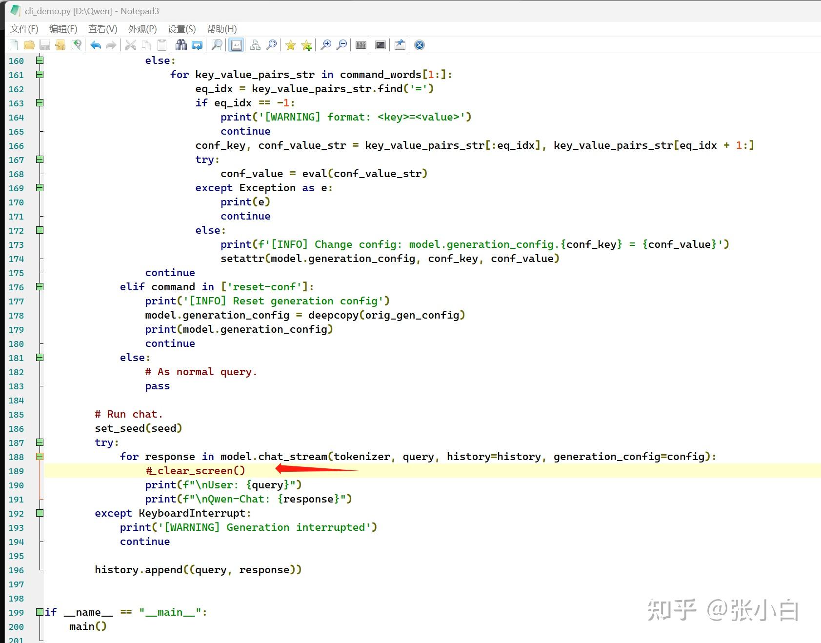Click line number 189 in the margin

click(x=16, y=471)
